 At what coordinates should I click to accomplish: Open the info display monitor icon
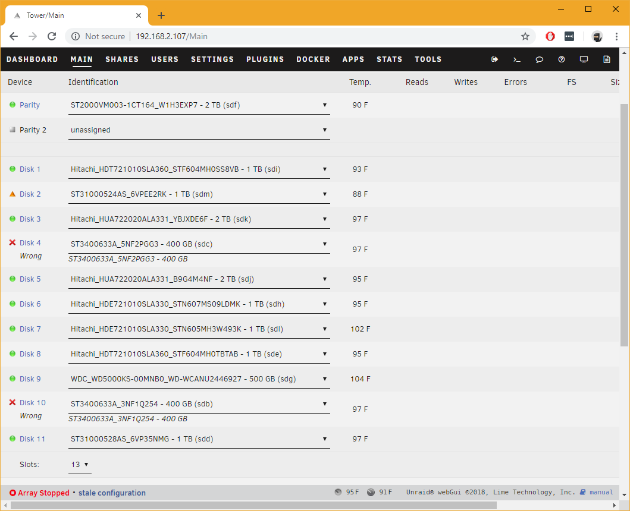pos(584,59)
